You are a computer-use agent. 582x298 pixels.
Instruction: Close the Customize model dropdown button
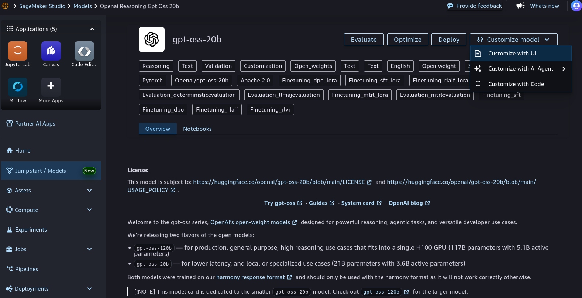[513, 40]
